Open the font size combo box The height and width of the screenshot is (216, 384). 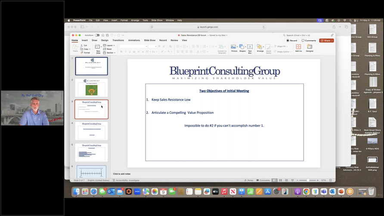pos(152,46)
